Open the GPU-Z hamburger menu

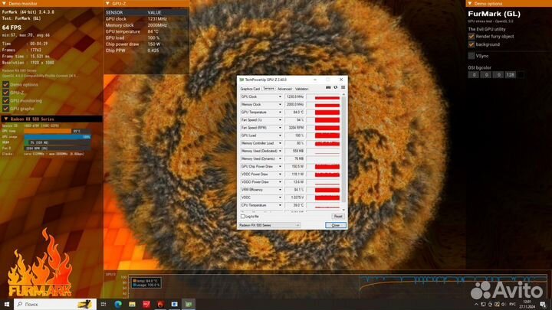[x=343, y=87]
